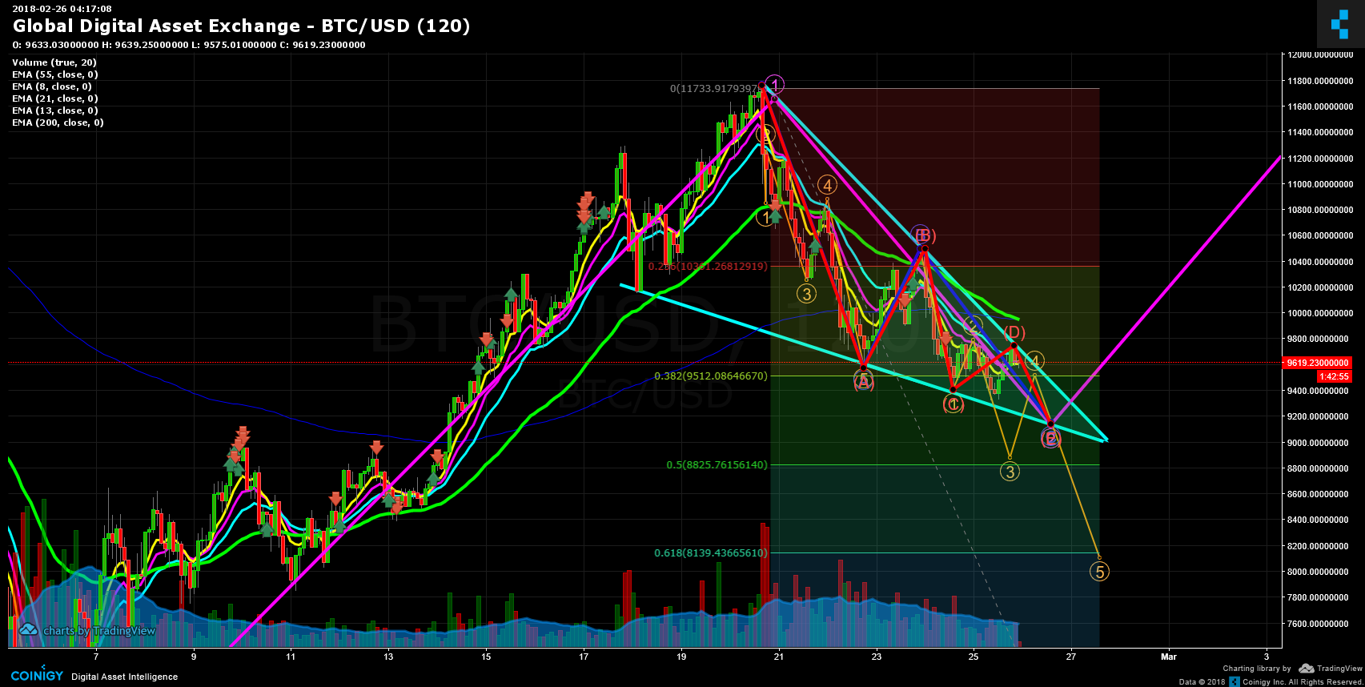
Task: Click the orange circled 3 label near 10200
Action: click(x=806, y=294)
